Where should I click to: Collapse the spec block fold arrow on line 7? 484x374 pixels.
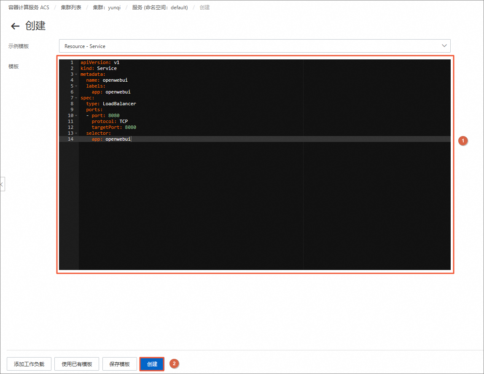click(x=76, y=98)
